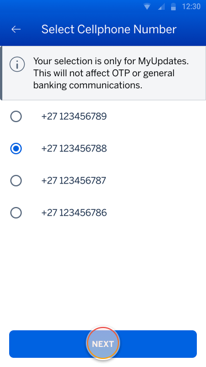206x367 pixels.
Task: Tap the Select Cellphone Number title
Action: tap(109, 29)
